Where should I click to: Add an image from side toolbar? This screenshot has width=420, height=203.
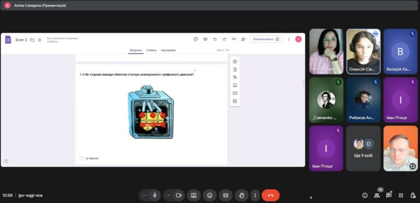click(x=235, y=85)
